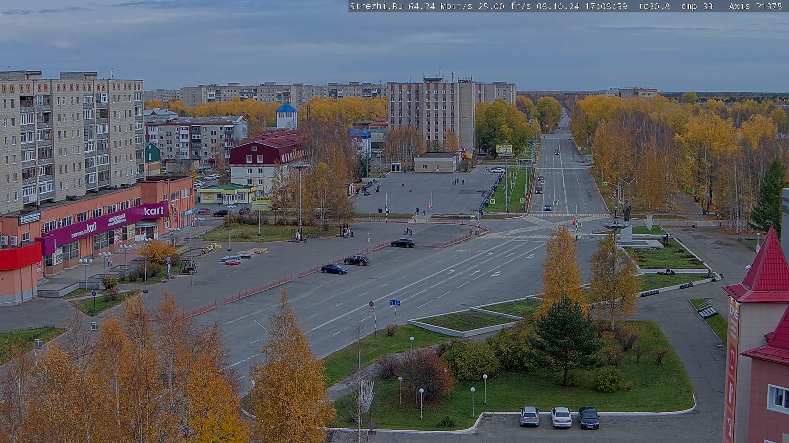Click the Strezhi.Ru site label in overlay
Image resolution: width=789 pixels, height=443 pixels.
376,6
